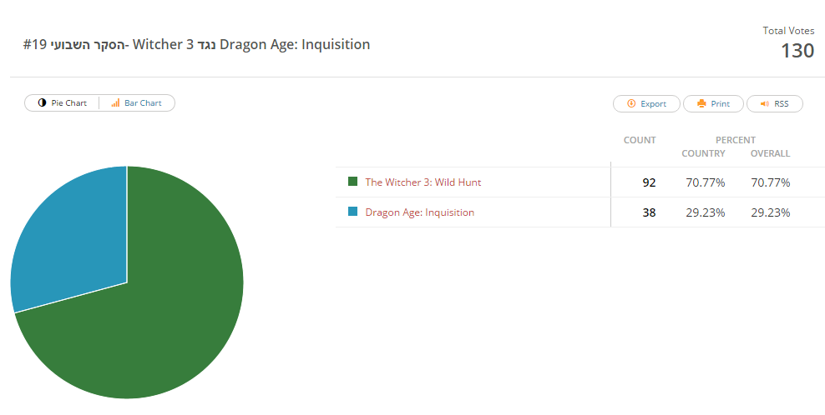This screenshot has height=415, width=825.
Task: Click the Total Votes 130 counter
Action: tap(788, 43)
